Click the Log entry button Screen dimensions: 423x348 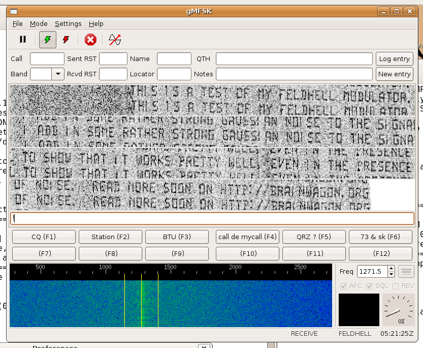click(395, 59)
